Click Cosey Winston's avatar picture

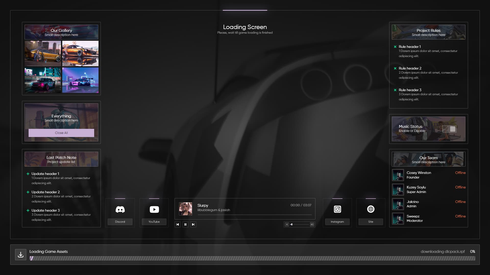(x=398, y=175)
